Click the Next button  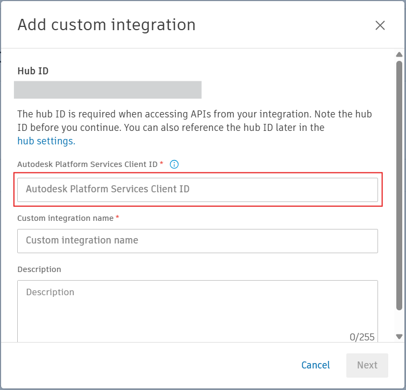(367, 365)
